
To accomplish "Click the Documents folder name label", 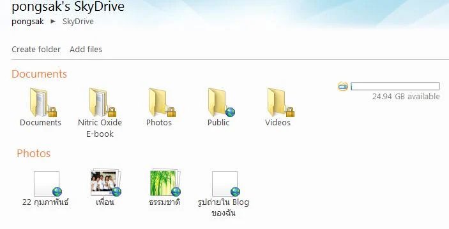I will [40, 123].
